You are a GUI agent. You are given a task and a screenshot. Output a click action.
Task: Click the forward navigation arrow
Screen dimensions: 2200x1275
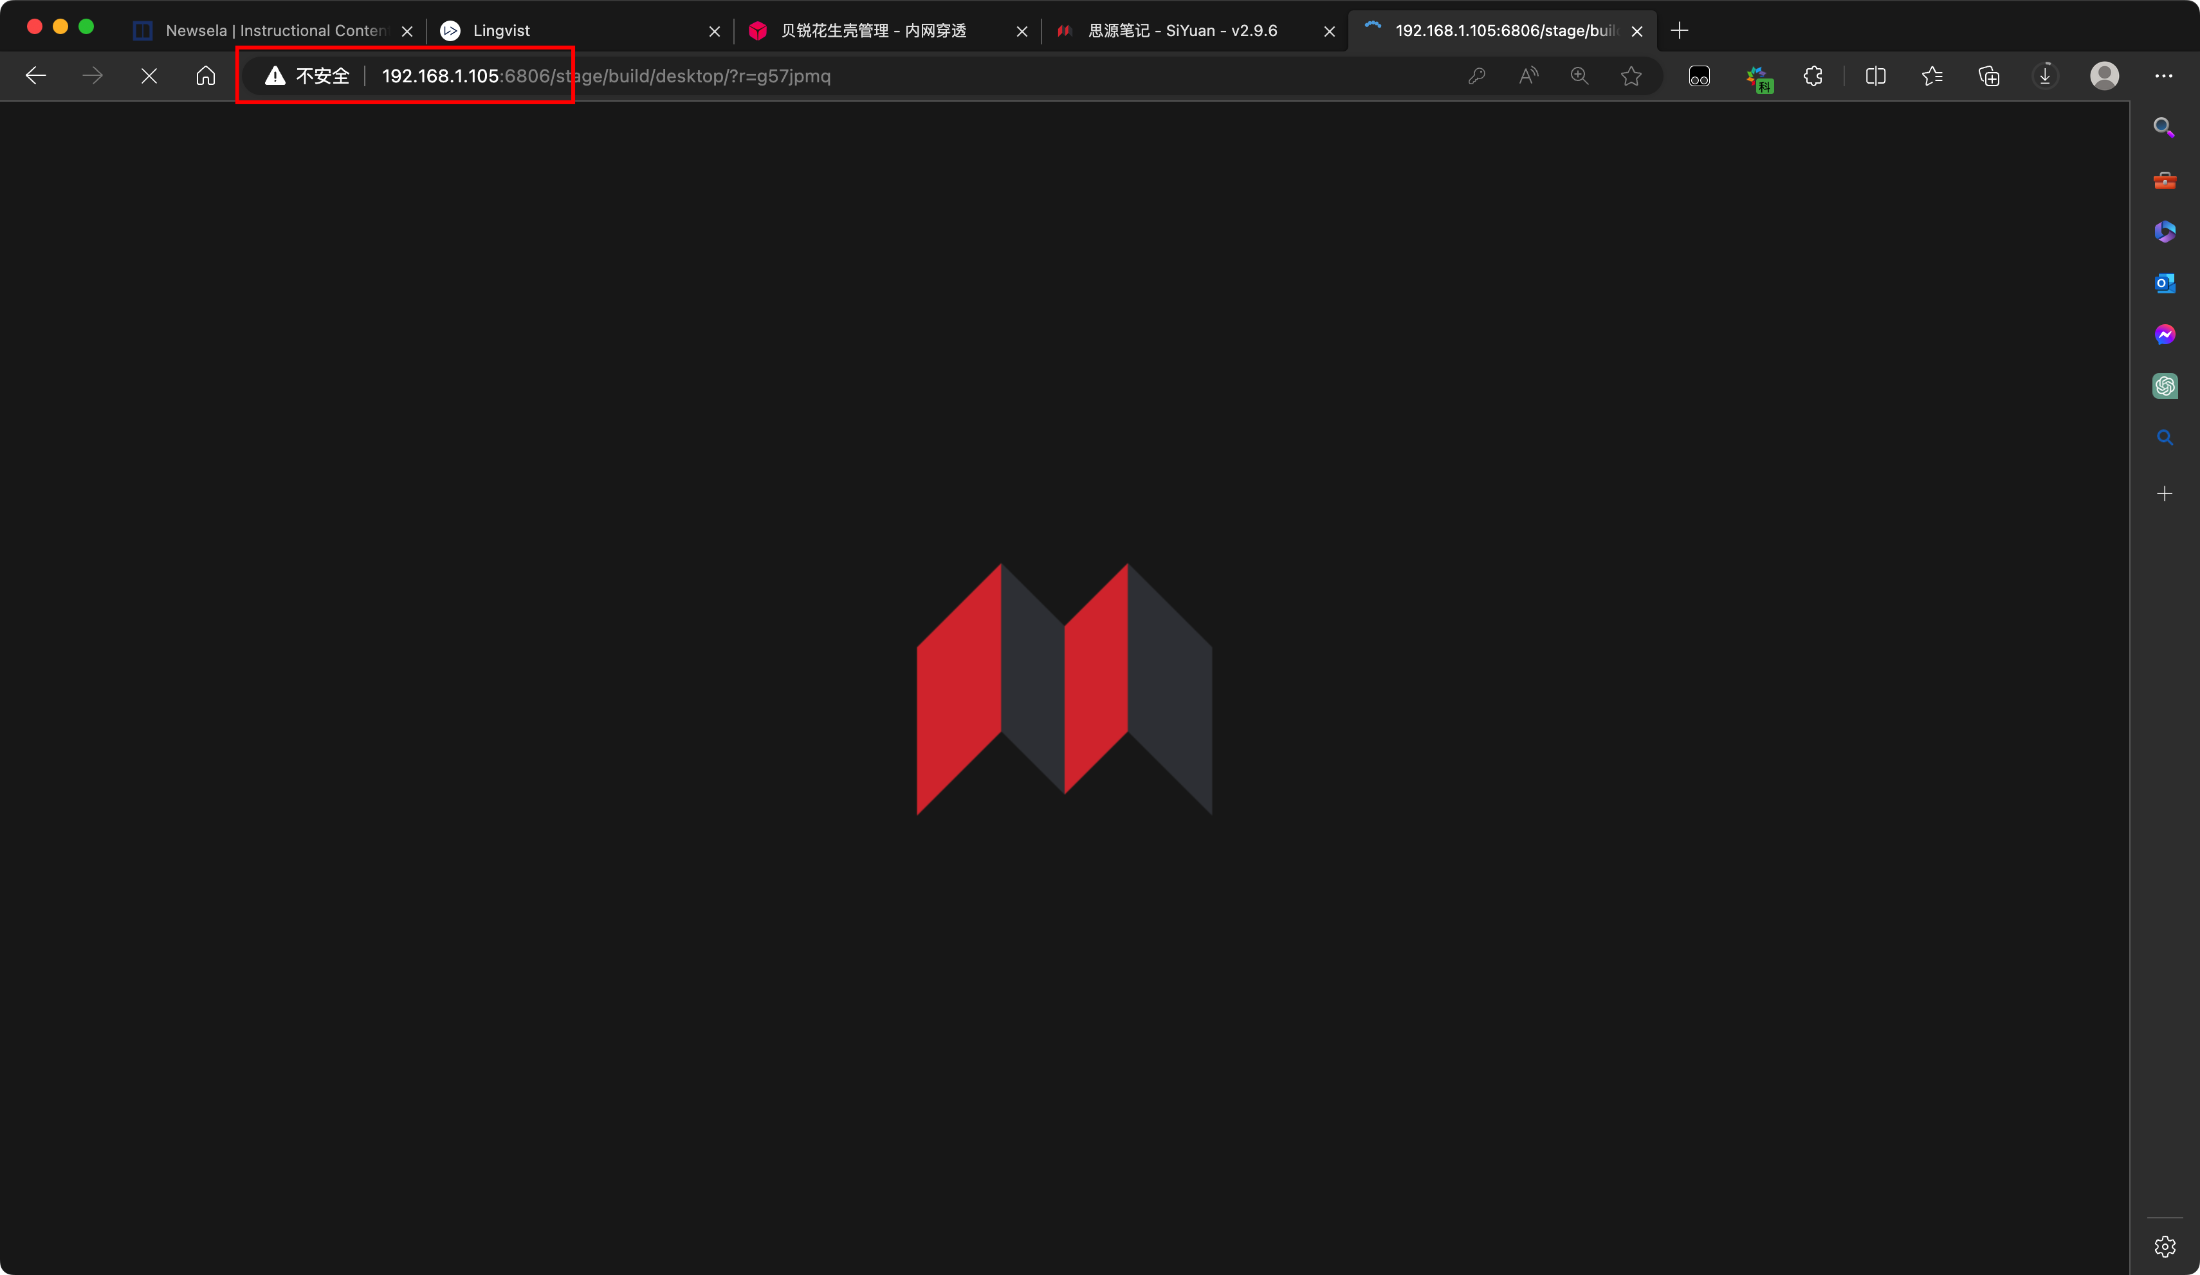click(x=93, y=76)
